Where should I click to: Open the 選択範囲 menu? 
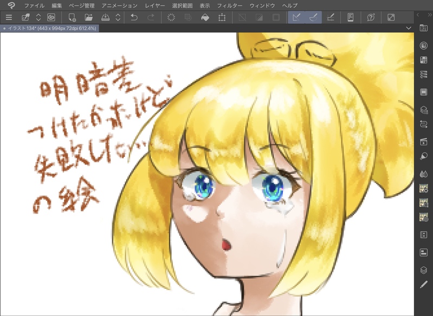point(182,5)
